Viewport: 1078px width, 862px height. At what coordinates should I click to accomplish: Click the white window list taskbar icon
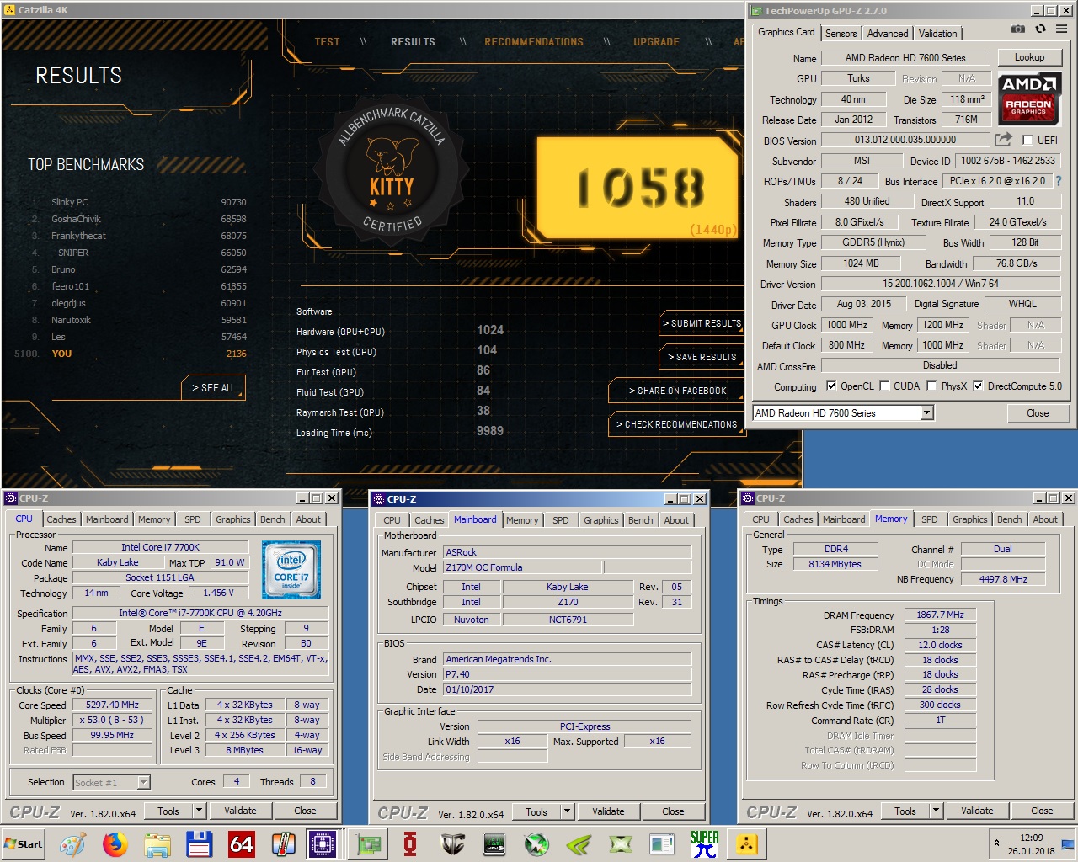[x=663, y=844]
